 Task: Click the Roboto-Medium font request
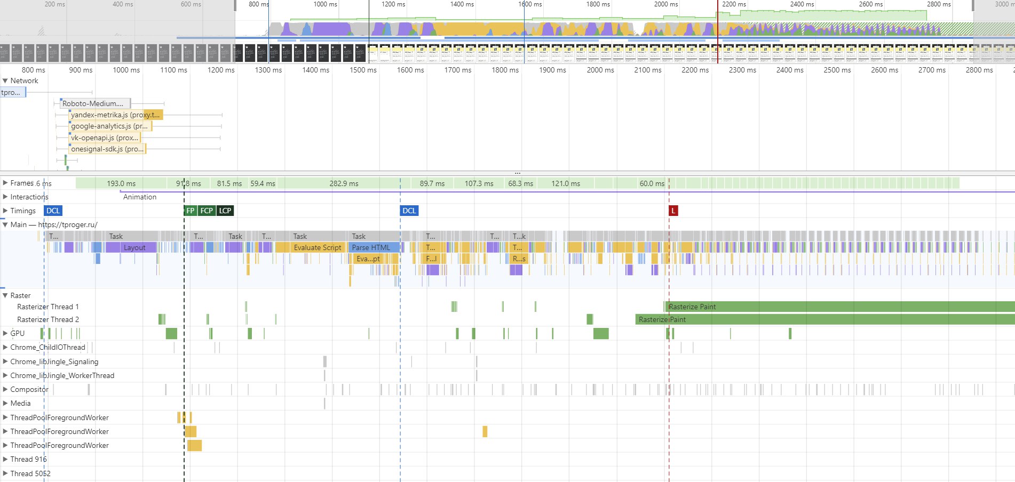click(94, 103)
